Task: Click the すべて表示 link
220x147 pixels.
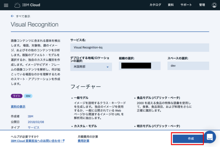Action: point(23,16)
